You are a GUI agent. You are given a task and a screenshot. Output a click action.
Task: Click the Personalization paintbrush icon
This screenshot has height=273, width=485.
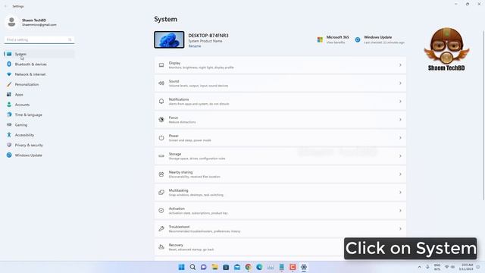pos(9,84)
